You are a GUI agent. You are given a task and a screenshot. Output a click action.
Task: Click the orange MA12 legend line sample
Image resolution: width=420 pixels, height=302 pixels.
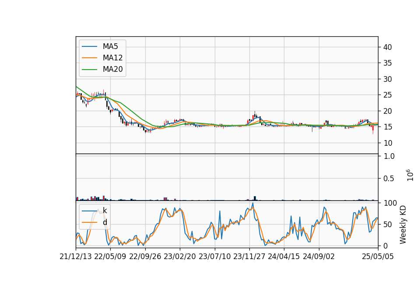click(89, 58)
